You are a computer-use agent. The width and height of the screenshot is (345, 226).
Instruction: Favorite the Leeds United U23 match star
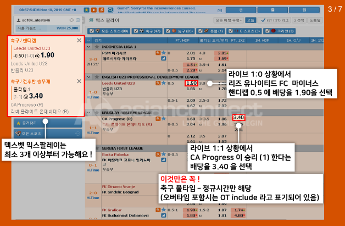click(164, 83)
